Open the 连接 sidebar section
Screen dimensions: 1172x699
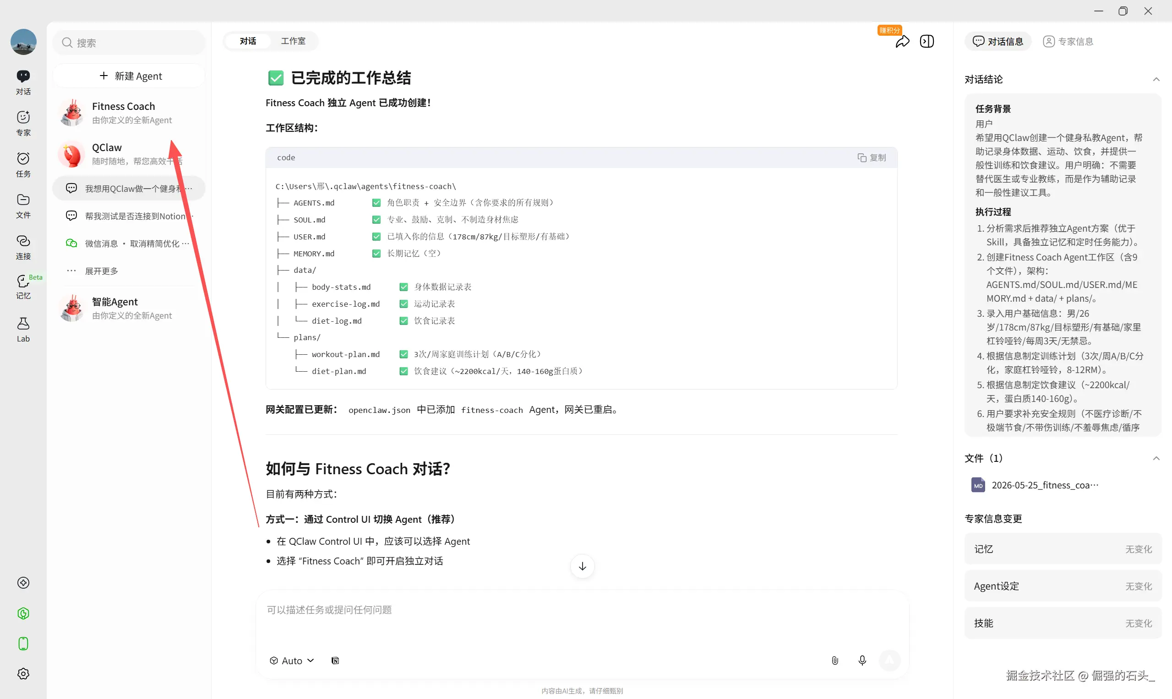(23, 247)
